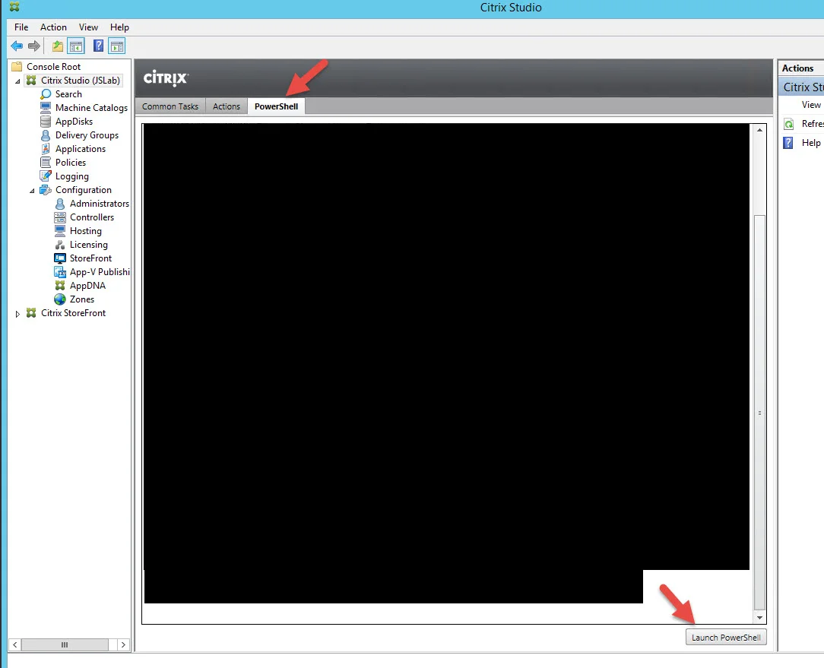Select Hosting label in the tree

pyautogui.click(x=86, y=231)
